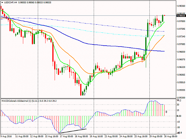
Task: Select the USDCHF,H4 chart title text
Action: [x=10, y=2]
